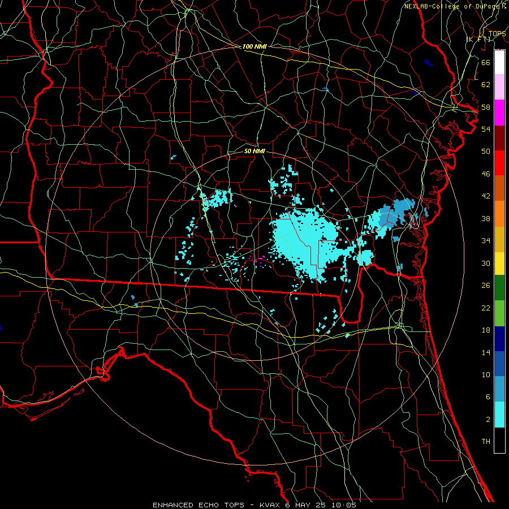This screenshot has width=509, height=509.
Task: Click the 'K FT' legend units label
Action: [x=478, y=39]
